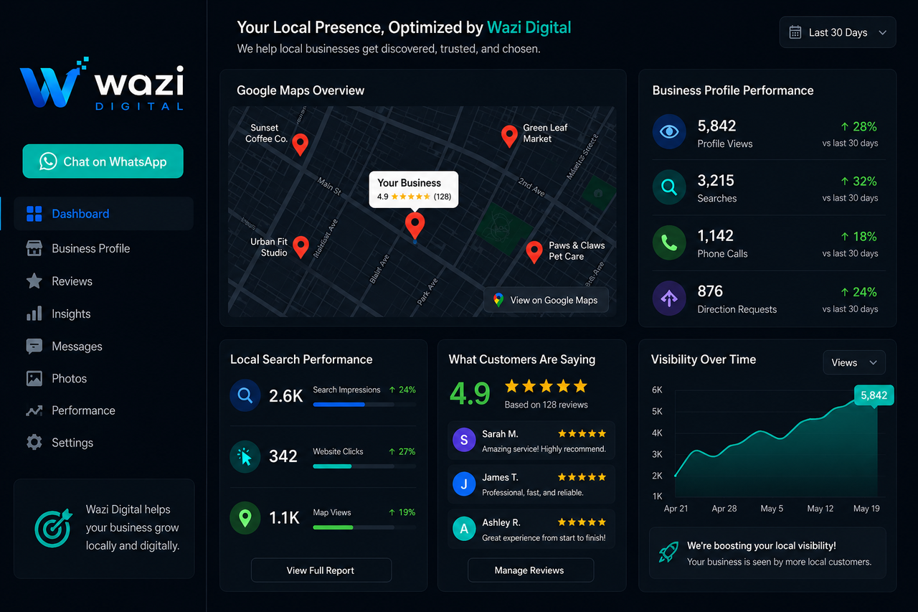
Task: Click the 876 Direction Requests value
Action: [710, 291]
